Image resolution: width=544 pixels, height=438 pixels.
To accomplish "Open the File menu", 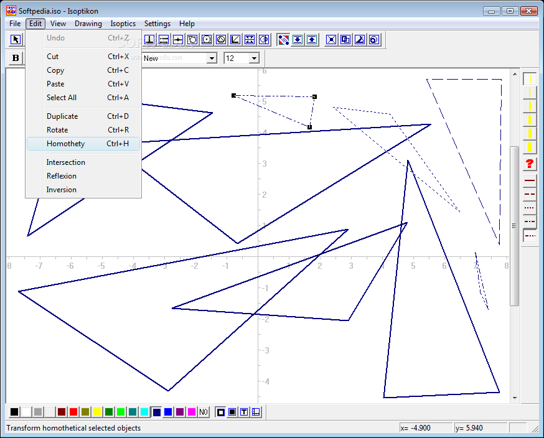I will tap(15, 24).
